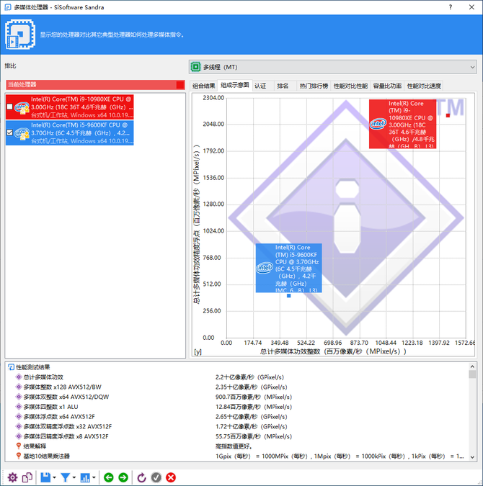Click the blue save floppy disk icon
The image size is (483, 486).
click(x=45, y=477)
